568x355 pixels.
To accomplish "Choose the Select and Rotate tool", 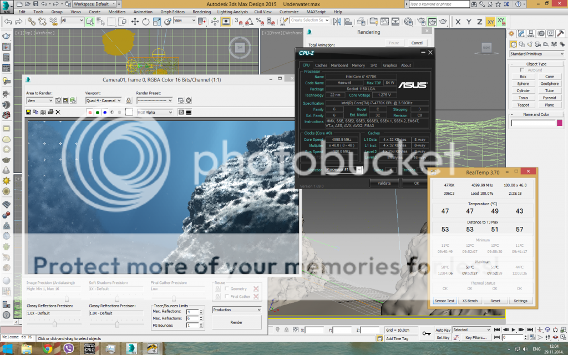I will coord(146,22).
